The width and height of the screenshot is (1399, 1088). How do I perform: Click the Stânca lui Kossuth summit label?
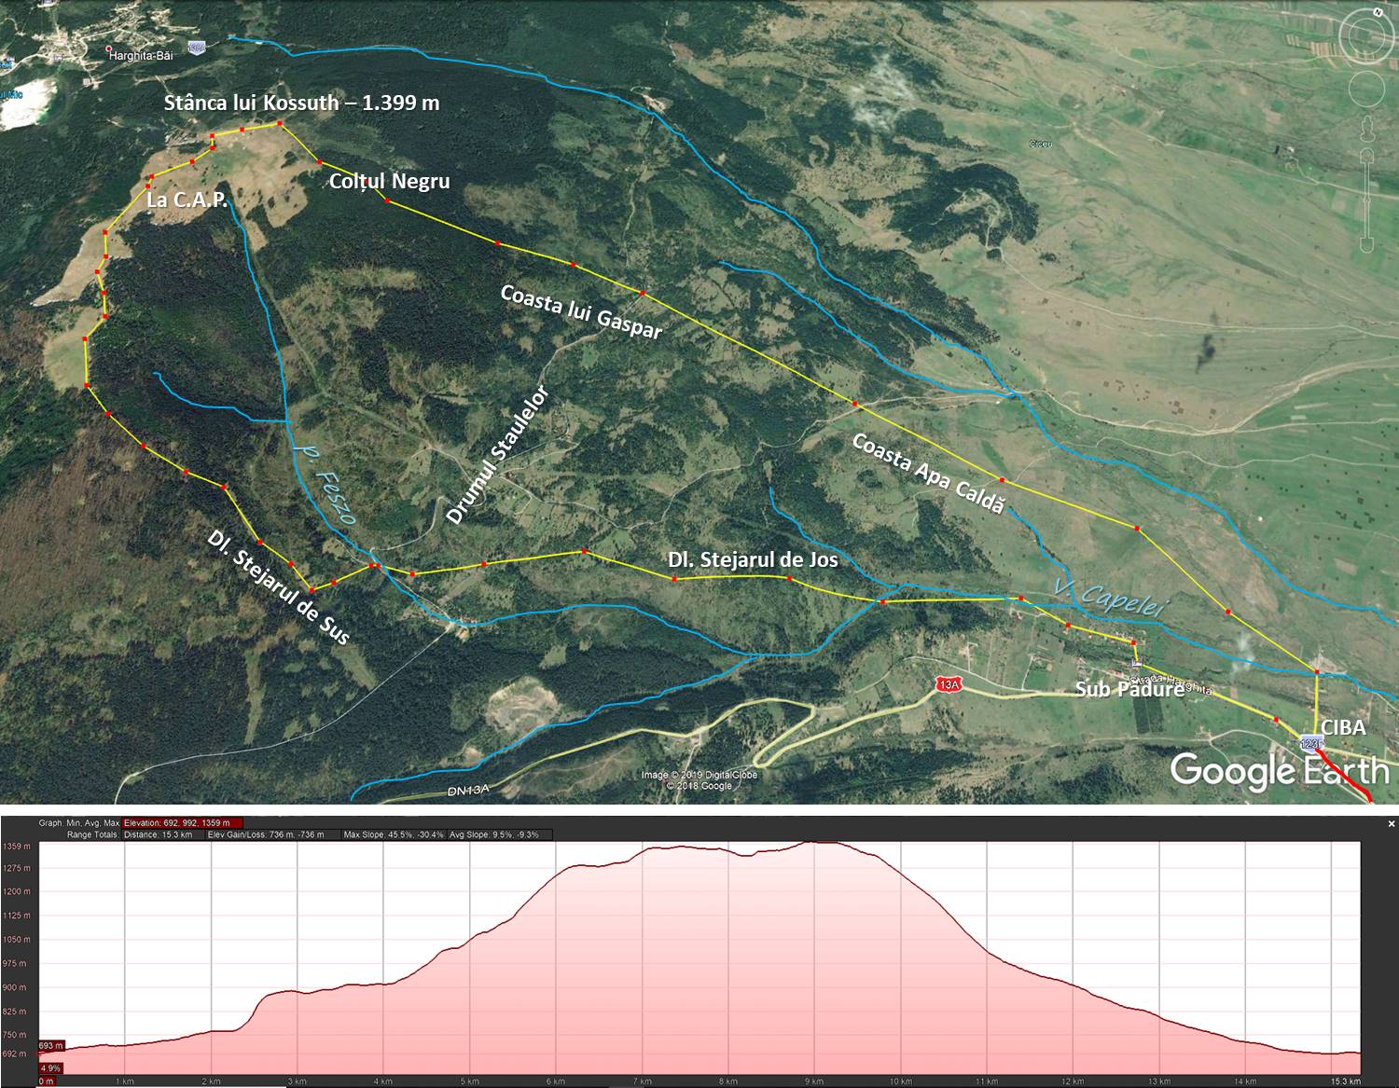point(301,103)
